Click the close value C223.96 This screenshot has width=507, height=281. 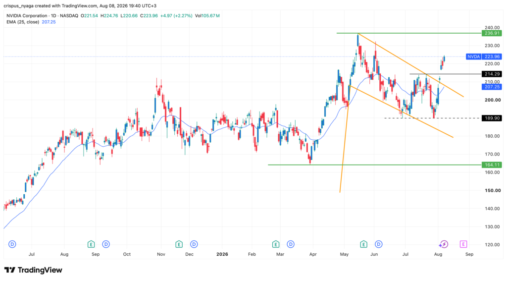[x=149, y=15]
